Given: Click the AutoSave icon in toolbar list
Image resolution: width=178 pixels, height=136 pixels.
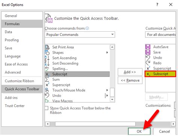Looking at the screenshot, I should (148, 47).
